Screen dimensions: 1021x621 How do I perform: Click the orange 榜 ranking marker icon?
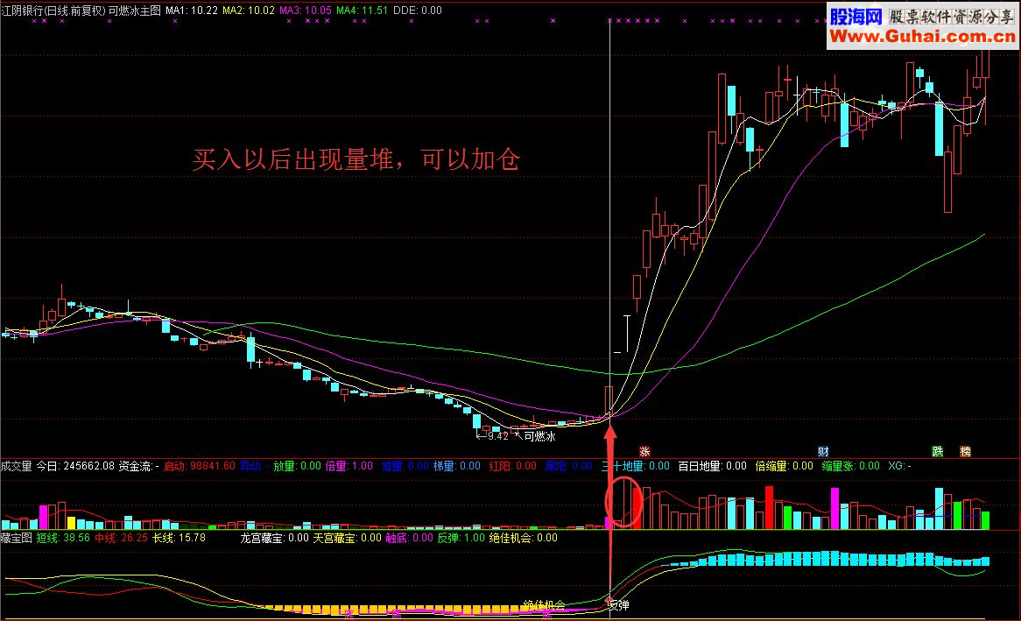point(966,452)
